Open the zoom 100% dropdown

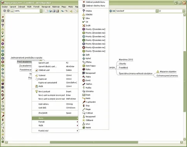tap(41, 11)
